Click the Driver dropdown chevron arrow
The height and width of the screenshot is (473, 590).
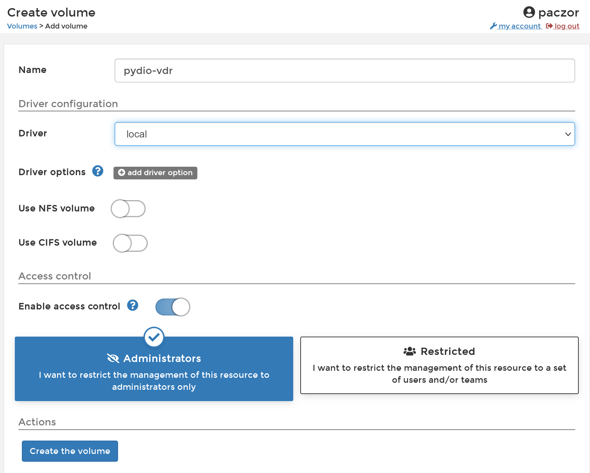pos(568,134)
